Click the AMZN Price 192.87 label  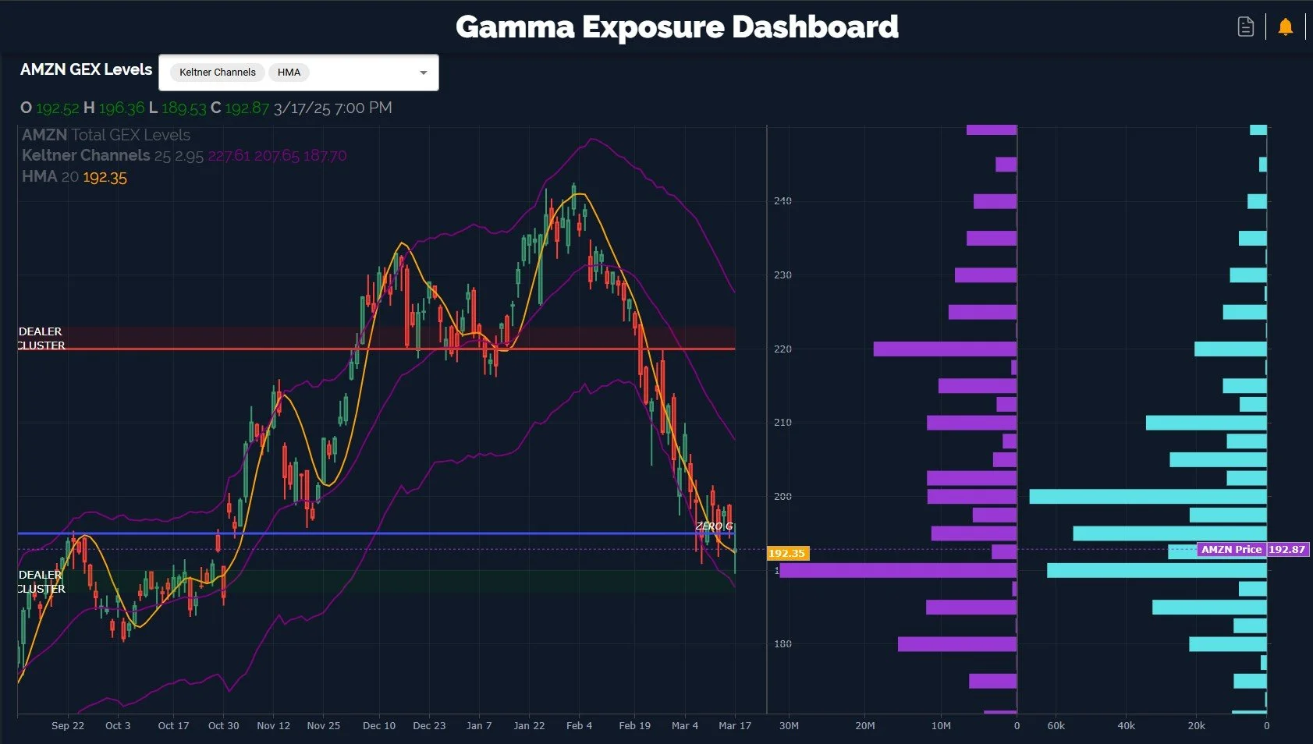point(1253,550)
